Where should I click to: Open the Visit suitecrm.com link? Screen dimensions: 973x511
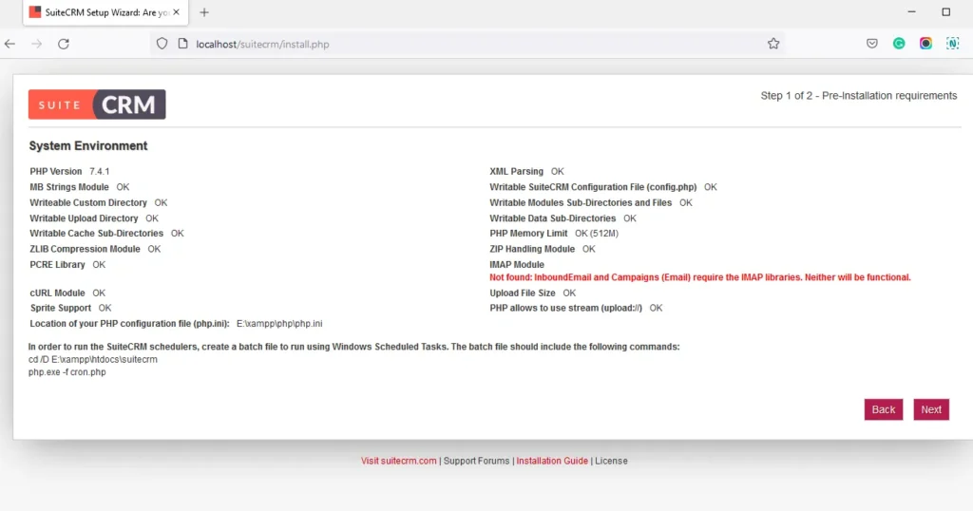[398, 461]
